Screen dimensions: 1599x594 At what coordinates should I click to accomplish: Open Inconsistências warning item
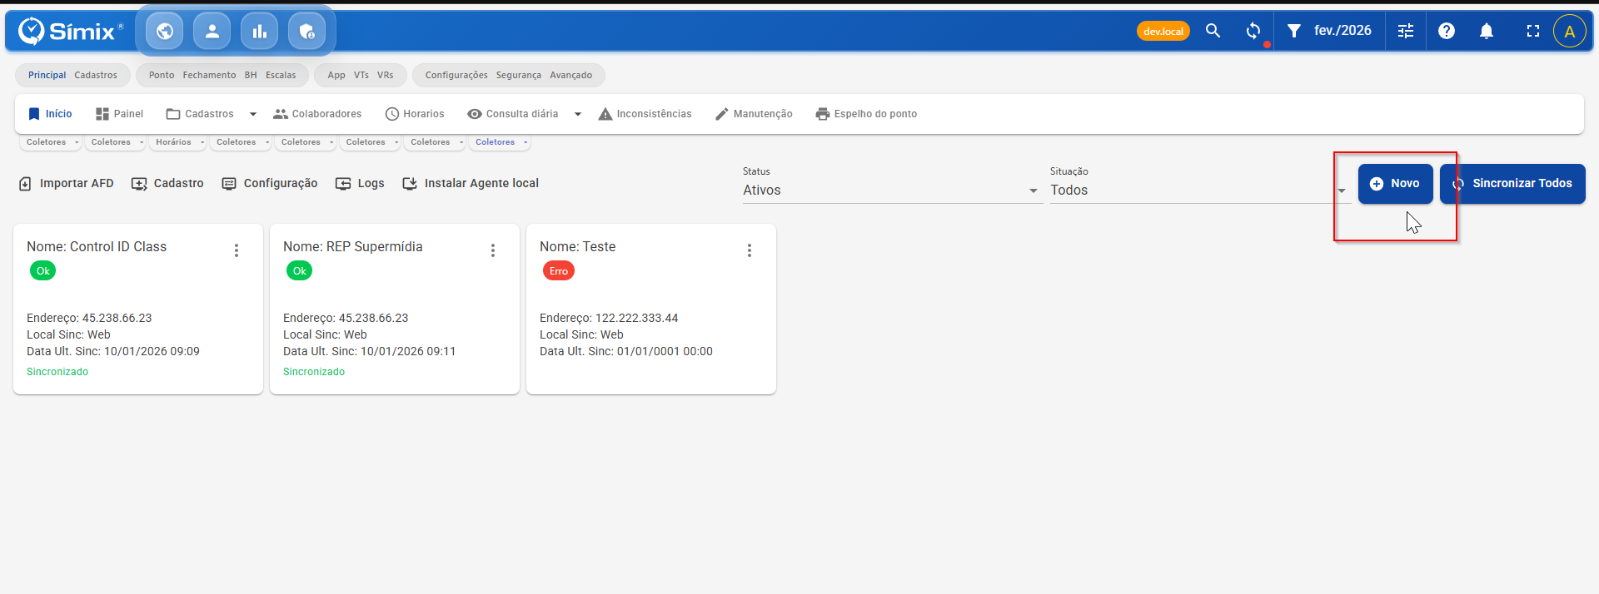(645, 114)
